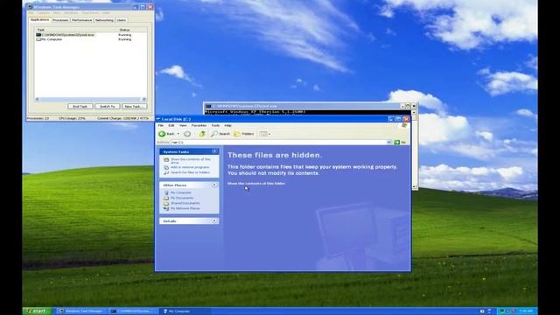Click the command prompt taskbar button
The height and width of the screenshot is (315, 560).
coord(133,311)
